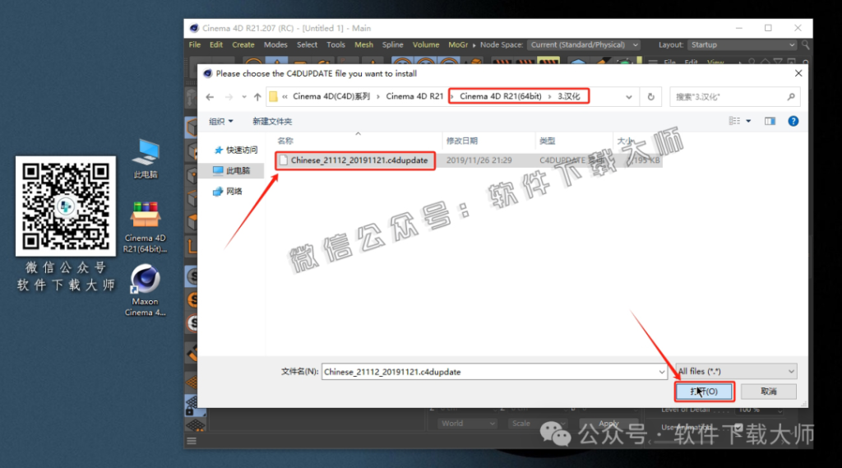Open the Layout Startup dropdown
This screenshot has height=468, width=842.
click(743, 44)
